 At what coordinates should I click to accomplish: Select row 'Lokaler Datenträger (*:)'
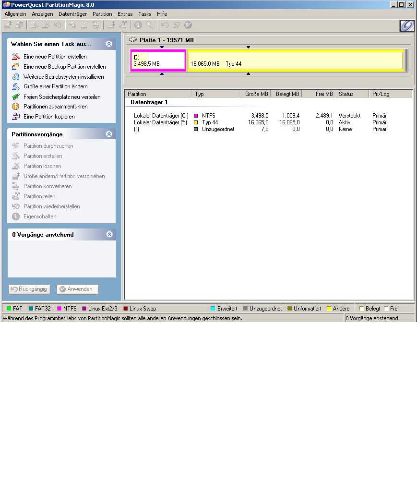[x=260, y=122]
